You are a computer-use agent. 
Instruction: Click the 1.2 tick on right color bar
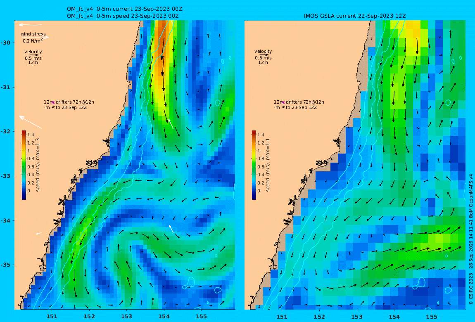261,143
